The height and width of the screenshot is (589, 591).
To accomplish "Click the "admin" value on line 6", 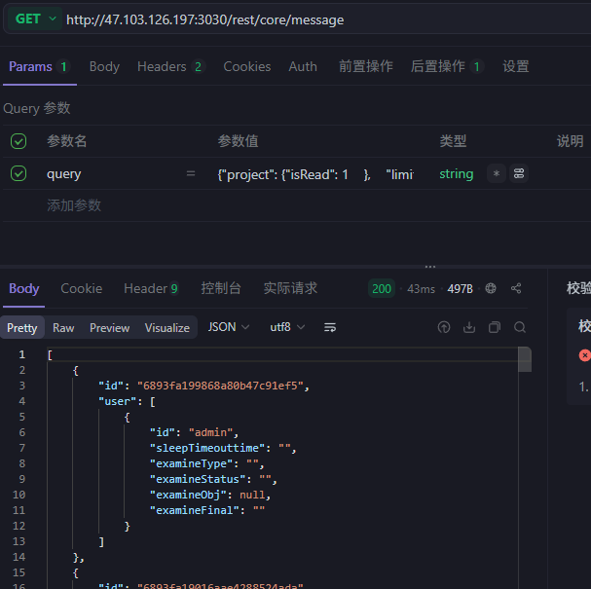I will coord(210,432).
